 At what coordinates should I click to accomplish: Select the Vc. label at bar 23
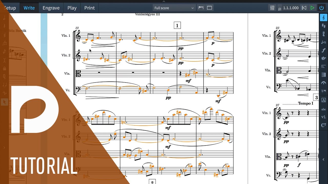pos(269,87)
